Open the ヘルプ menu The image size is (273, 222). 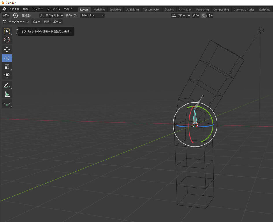click(x=68, y=9)
